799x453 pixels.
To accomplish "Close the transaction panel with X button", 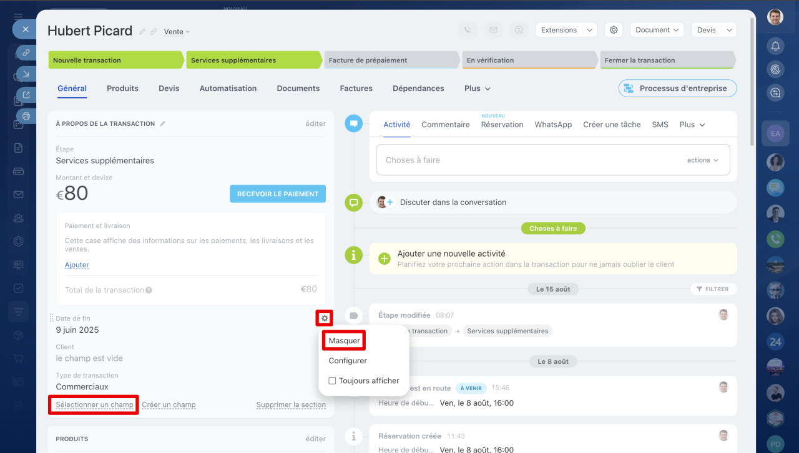I will [25, 29].
